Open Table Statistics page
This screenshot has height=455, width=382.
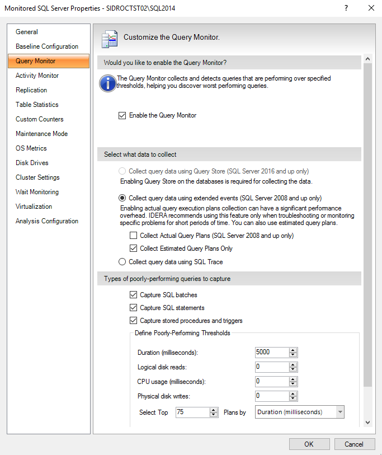[49, 105]
